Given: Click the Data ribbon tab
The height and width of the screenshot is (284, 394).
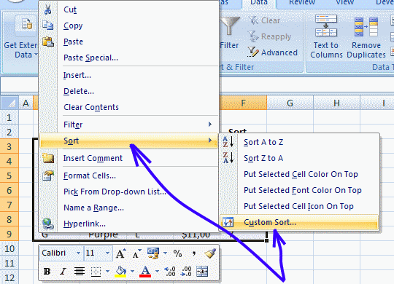Looking at the screenshot, I should point(259,2).
